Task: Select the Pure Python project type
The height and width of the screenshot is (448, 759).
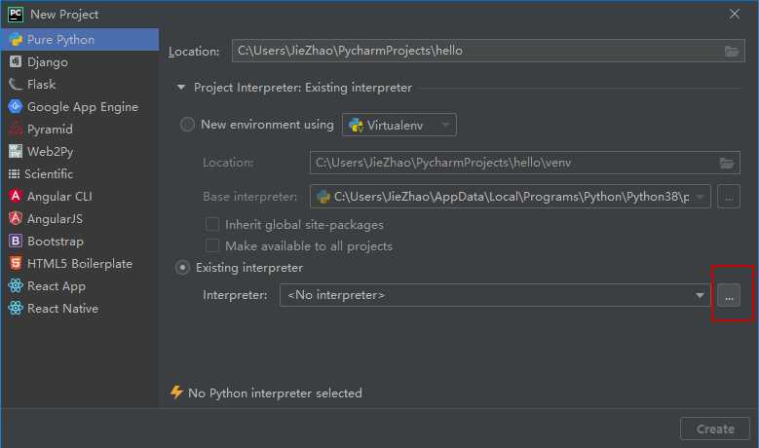Action: click(80, 39)
